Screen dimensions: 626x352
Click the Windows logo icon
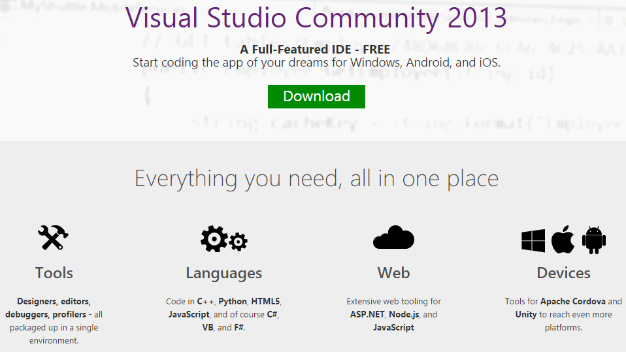click(533, 240)
